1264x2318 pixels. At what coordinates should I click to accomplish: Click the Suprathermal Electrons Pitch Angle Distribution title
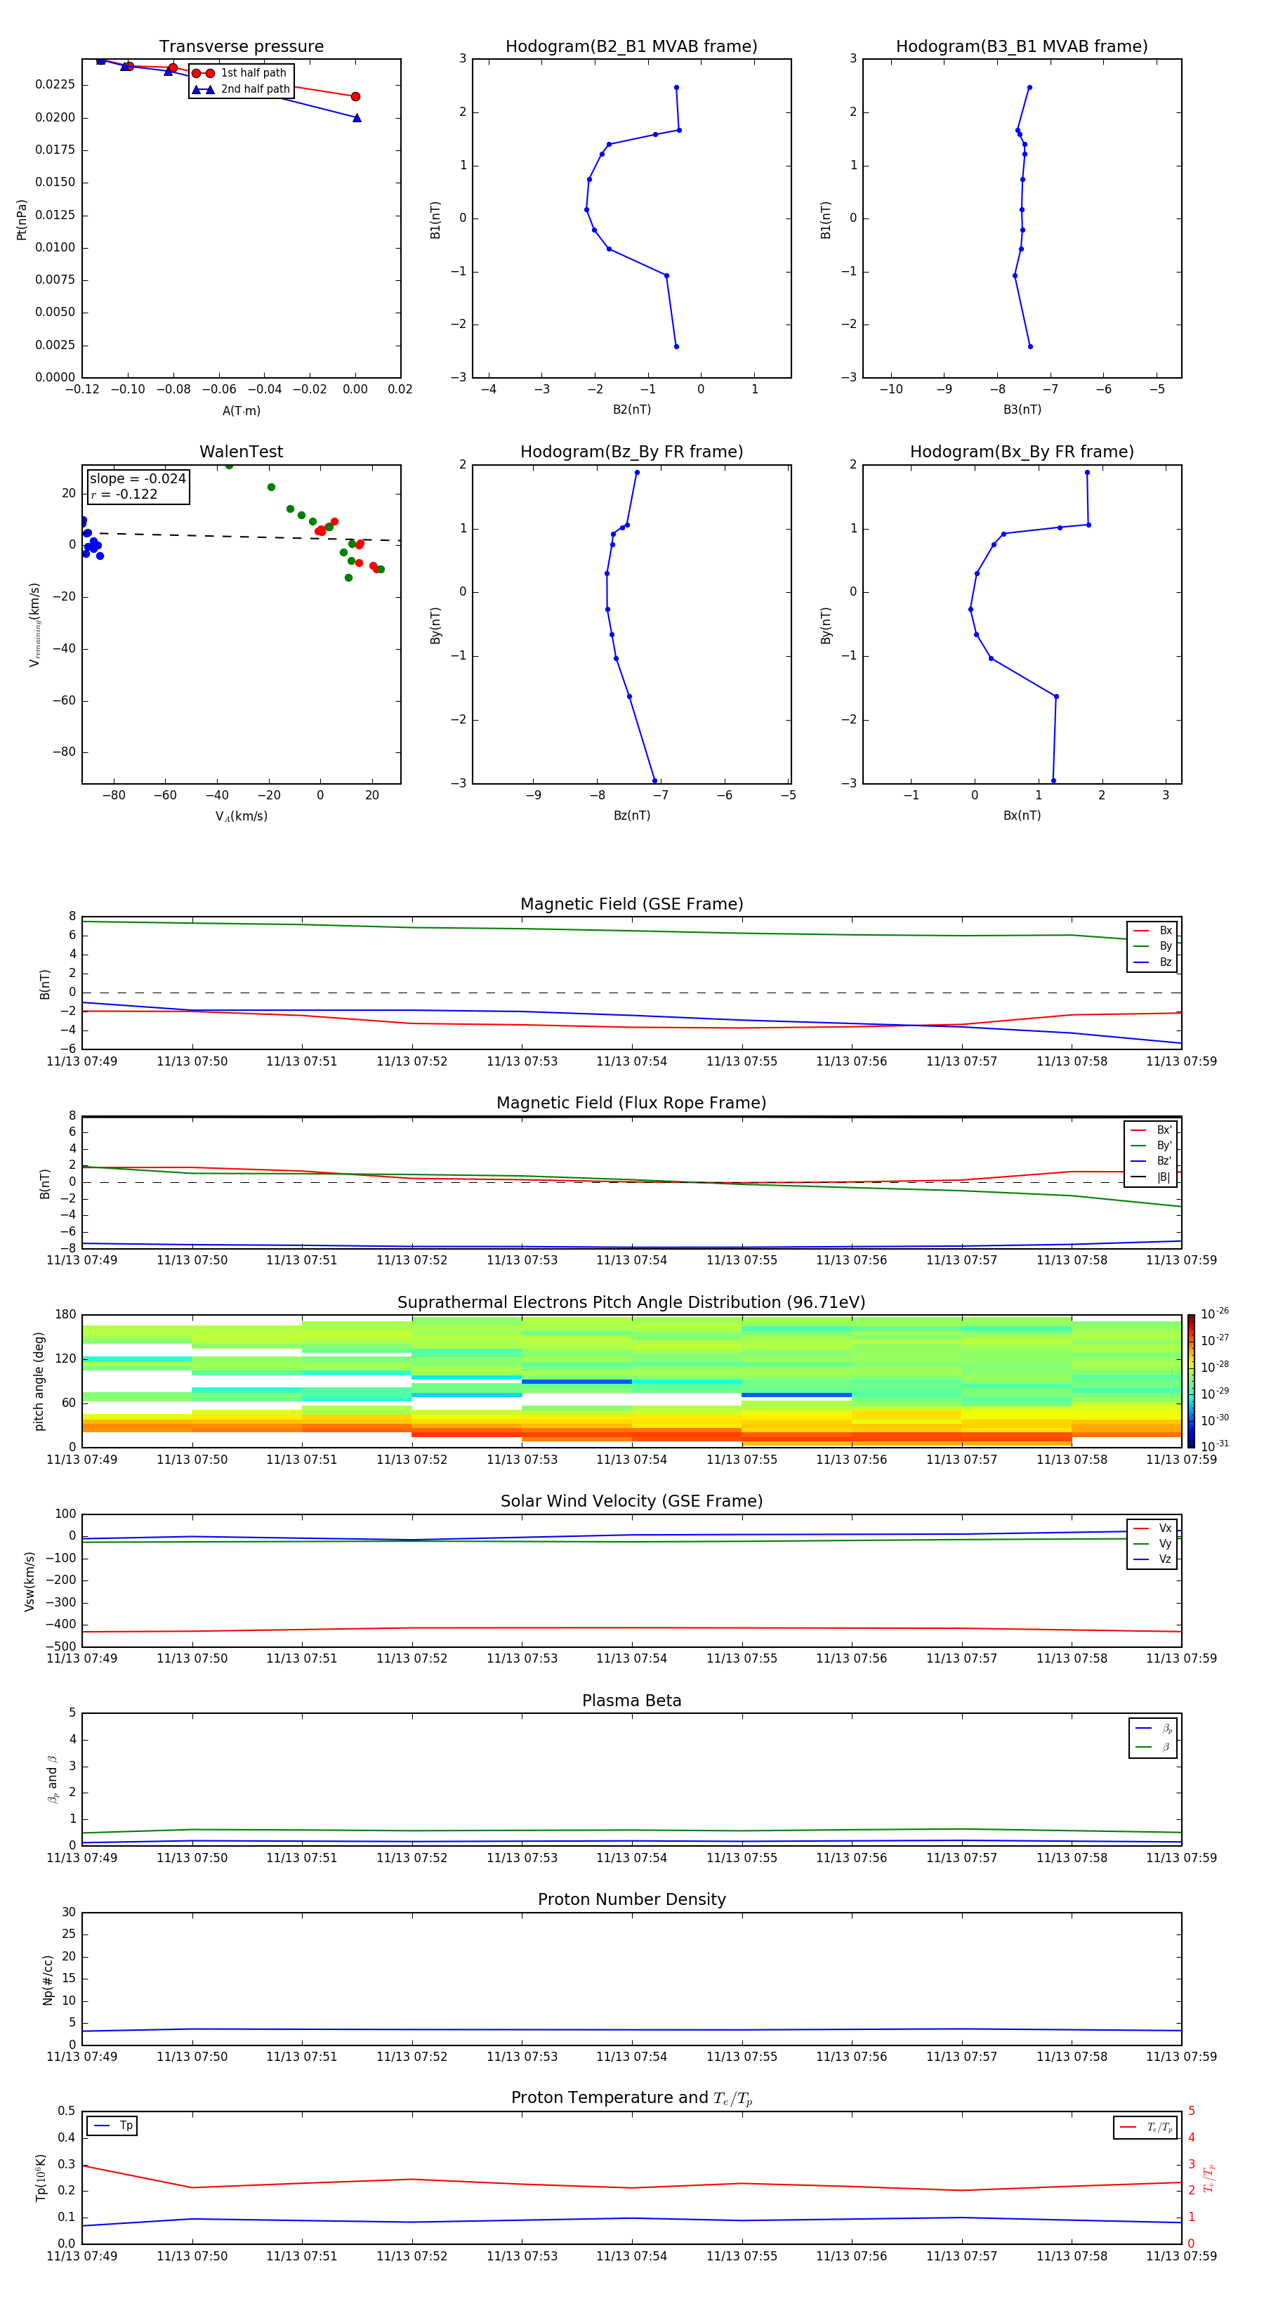(631, 1303)
